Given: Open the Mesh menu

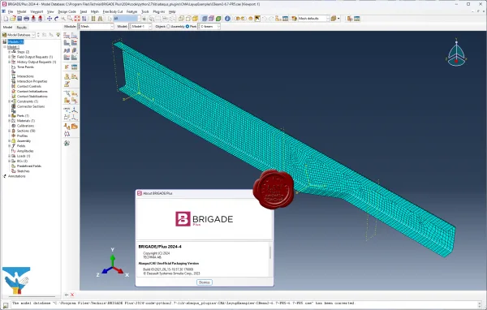Looking at the screenshot, I should point(95,12).
